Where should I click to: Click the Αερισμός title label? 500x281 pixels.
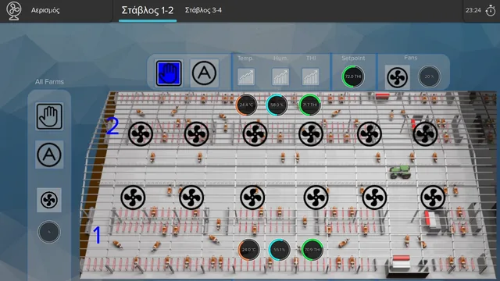(x=45, y=10)
